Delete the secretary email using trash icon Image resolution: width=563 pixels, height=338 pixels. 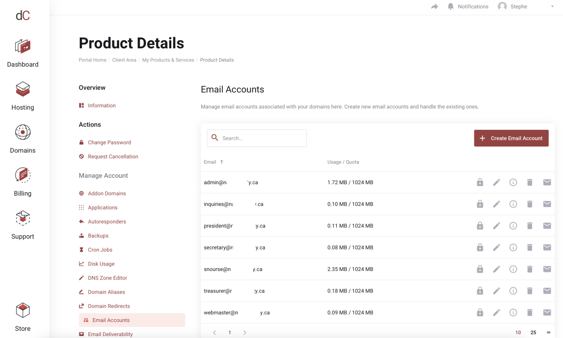click(x=530, y=247)
